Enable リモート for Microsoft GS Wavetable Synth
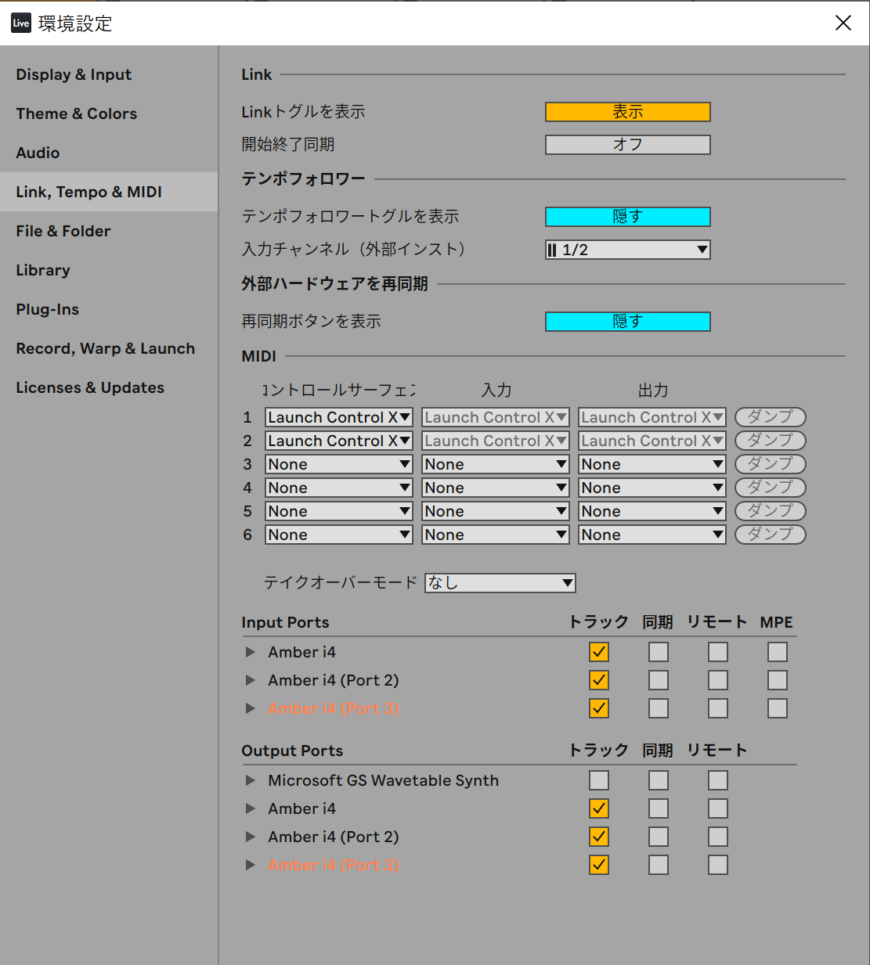 [718, 780]
